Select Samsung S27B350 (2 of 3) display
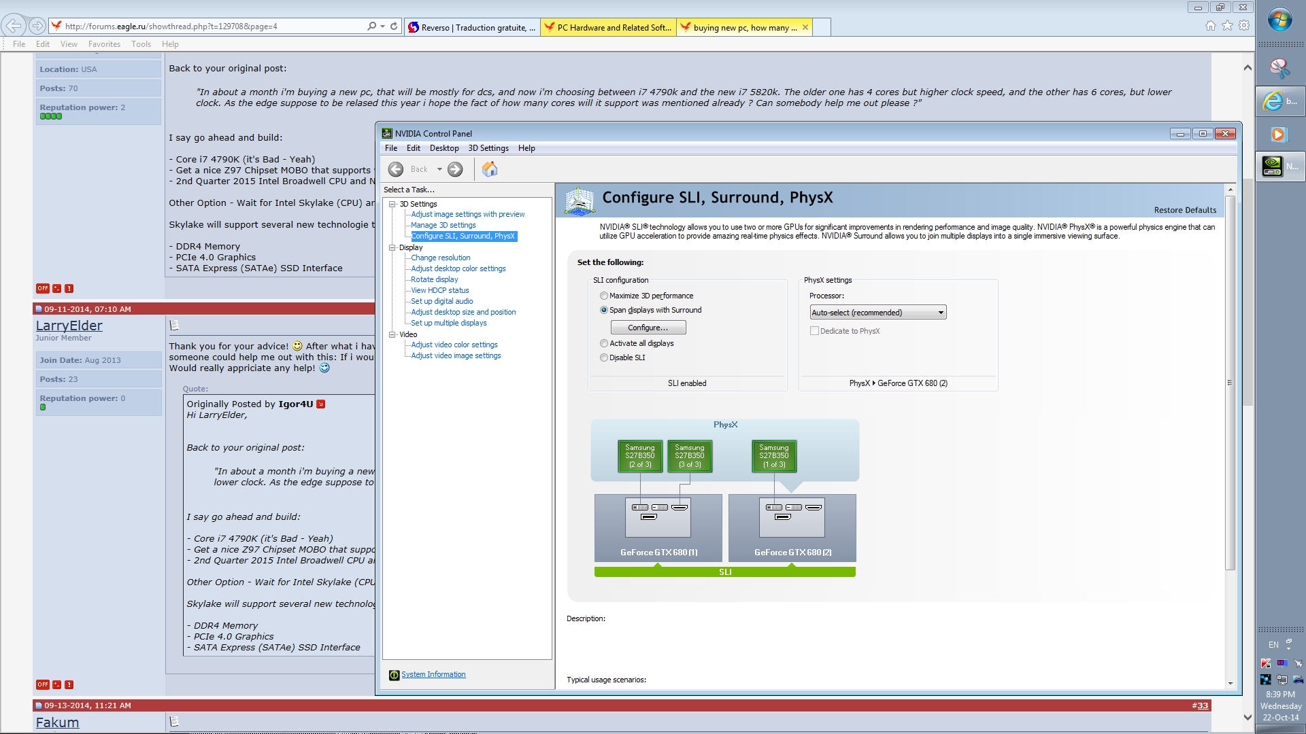Image resolution: width=1306 pixels, height=734 pixels. click(640, 456)
